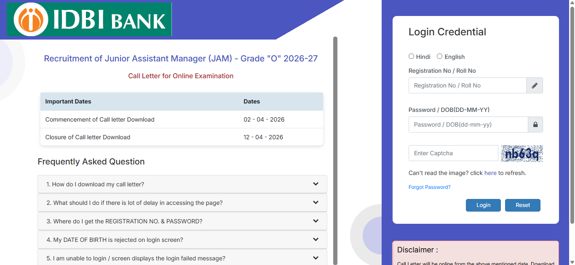Open the Forgot Password link
This screenshot has height=265, width=575.
click(429, 187)
